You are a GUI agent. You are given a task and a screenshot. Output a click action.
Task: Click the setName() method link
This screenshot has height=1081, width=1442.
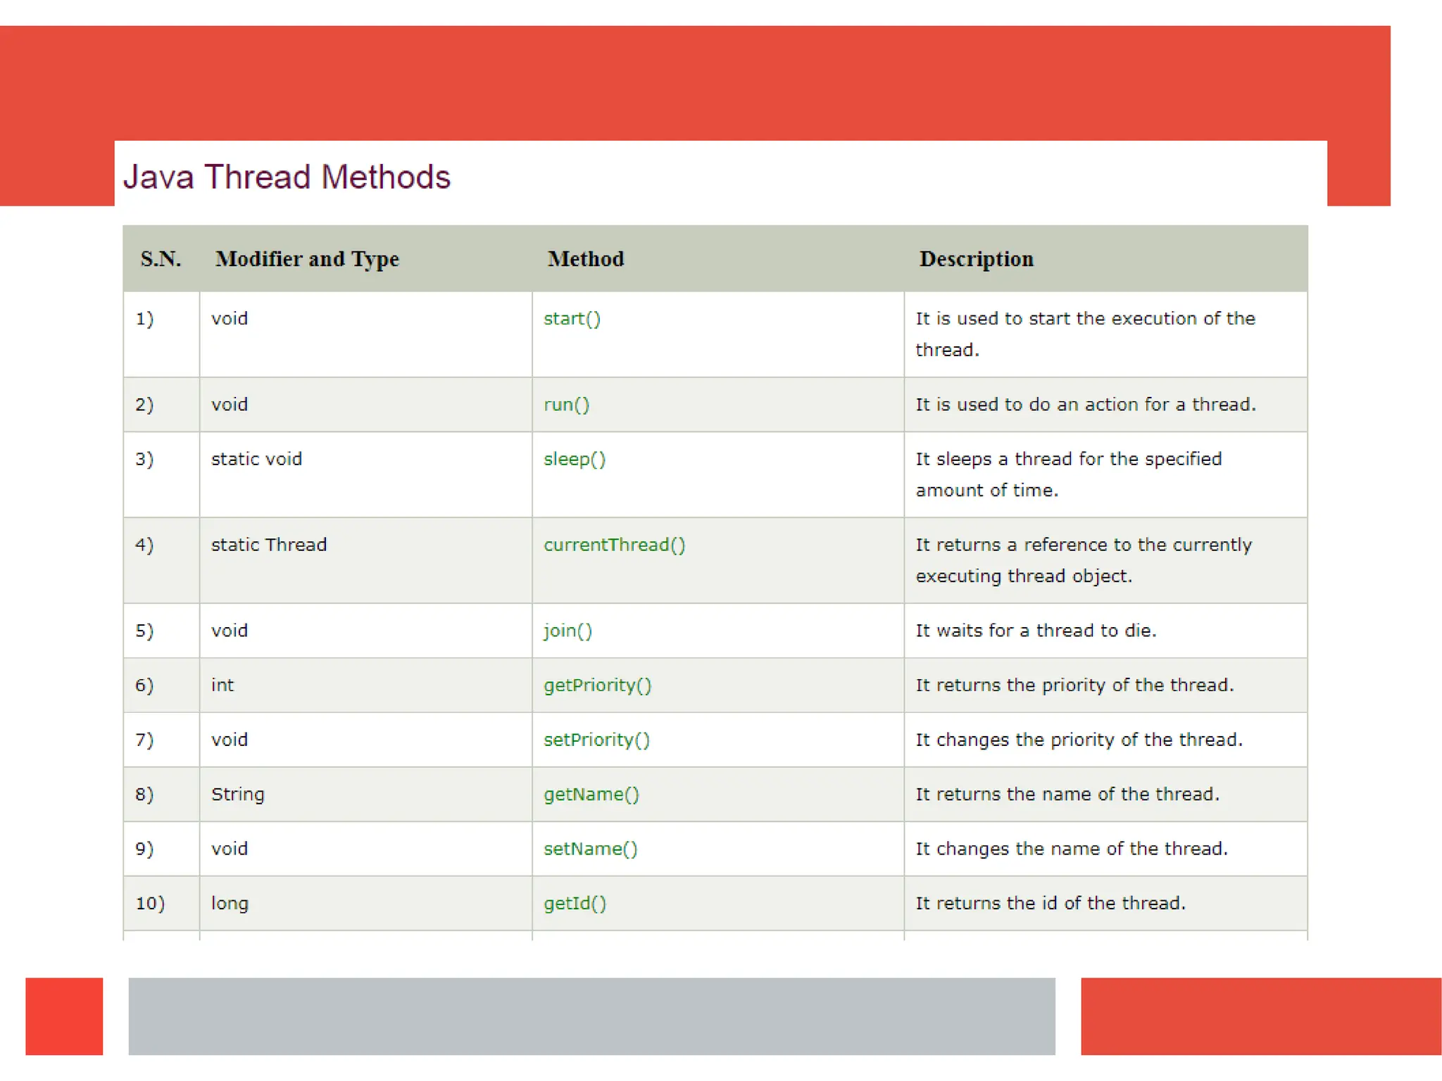pos(590,849)
